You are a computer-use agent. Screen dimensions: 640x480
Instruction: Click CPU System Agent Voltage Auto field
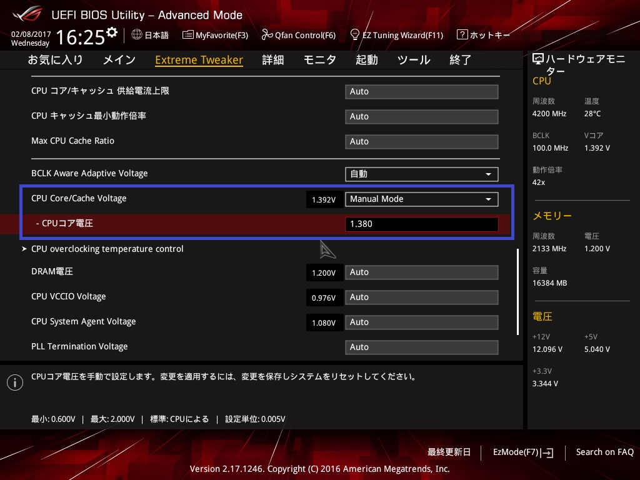422,322
